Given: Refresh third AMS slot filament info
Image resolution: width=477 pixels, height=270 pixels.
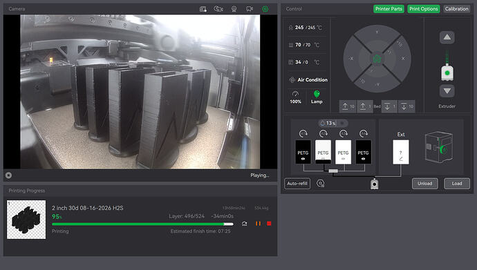Looking at the screenshot, I should (x=343, y=133).
